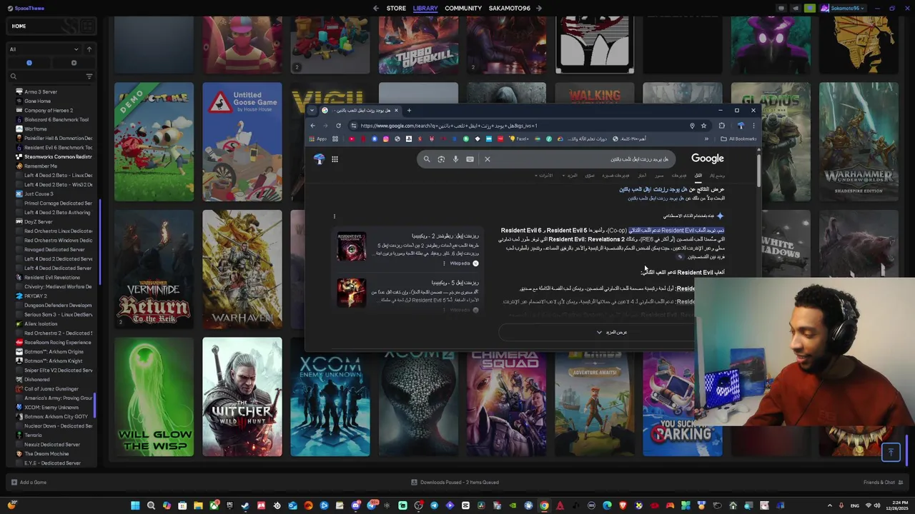This screenshot has width=915, height=514.
Task: Open XCOM Enemy Unknown cover
Action: 330,403
